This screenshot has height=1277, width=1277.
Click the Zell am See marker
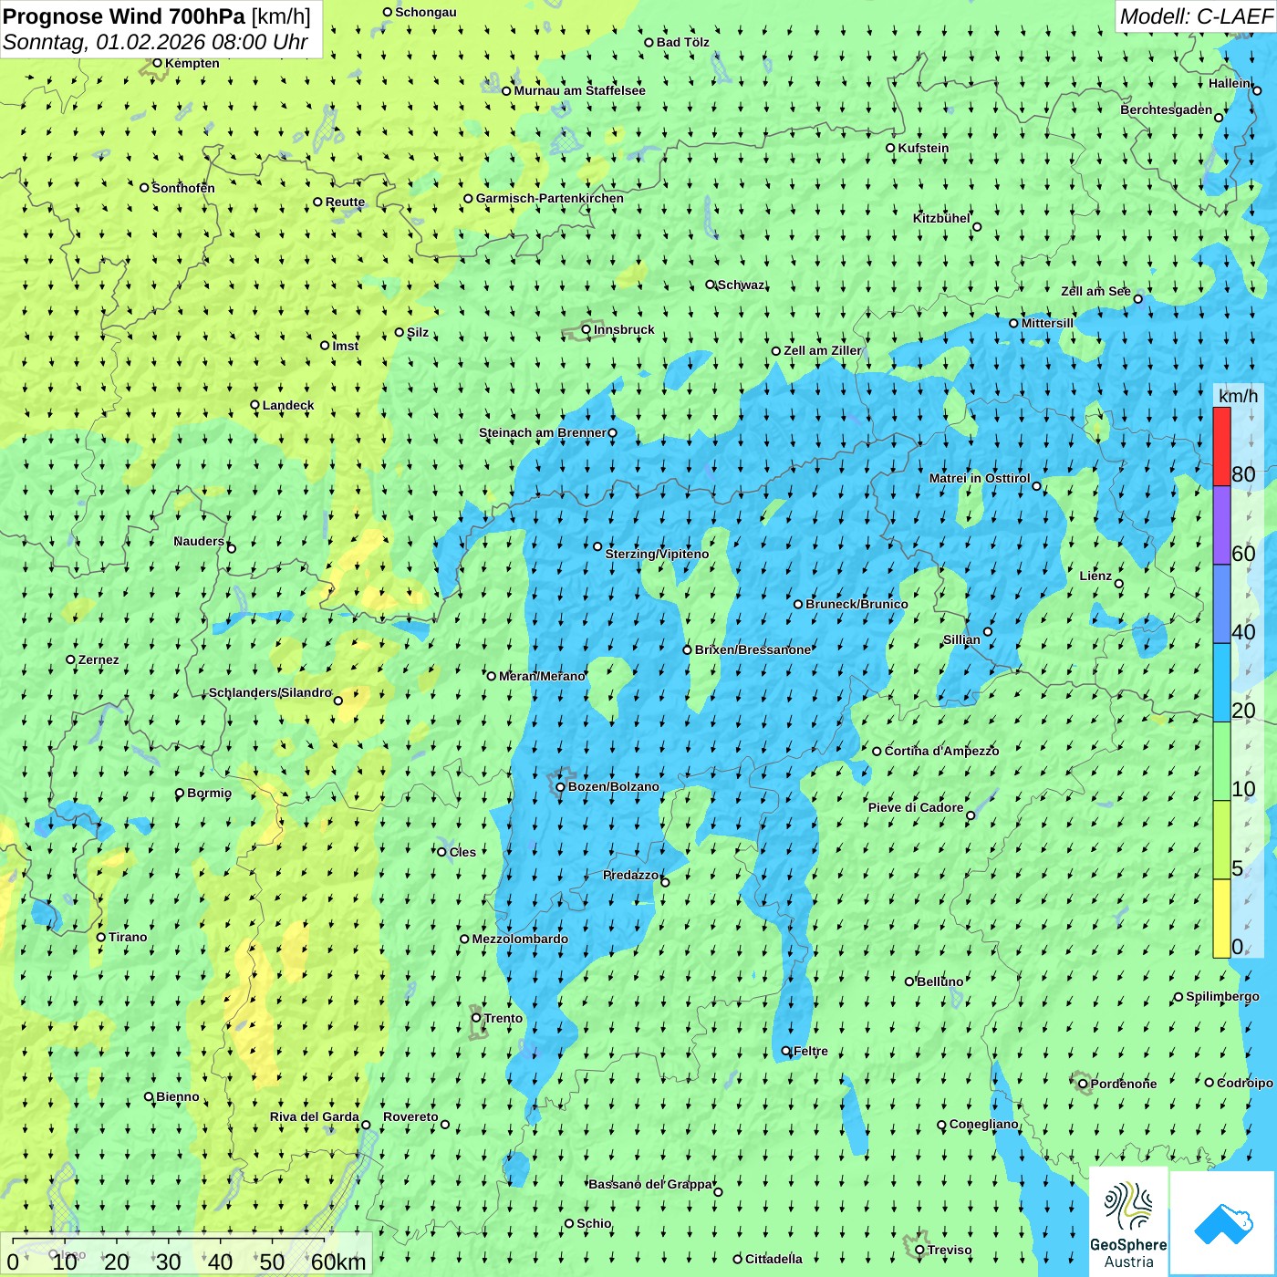[1137, 299]
